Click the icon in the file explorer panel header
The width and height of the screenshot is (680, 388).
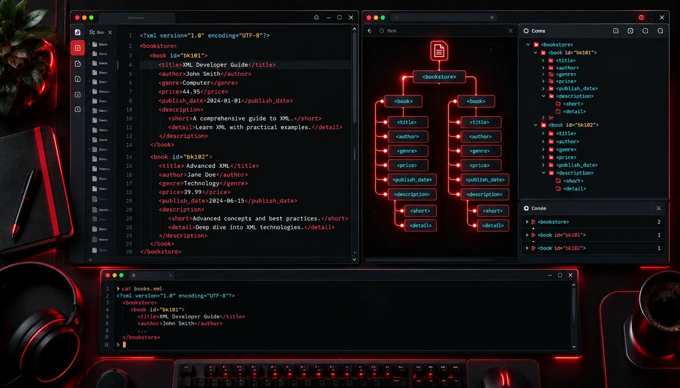92,32
